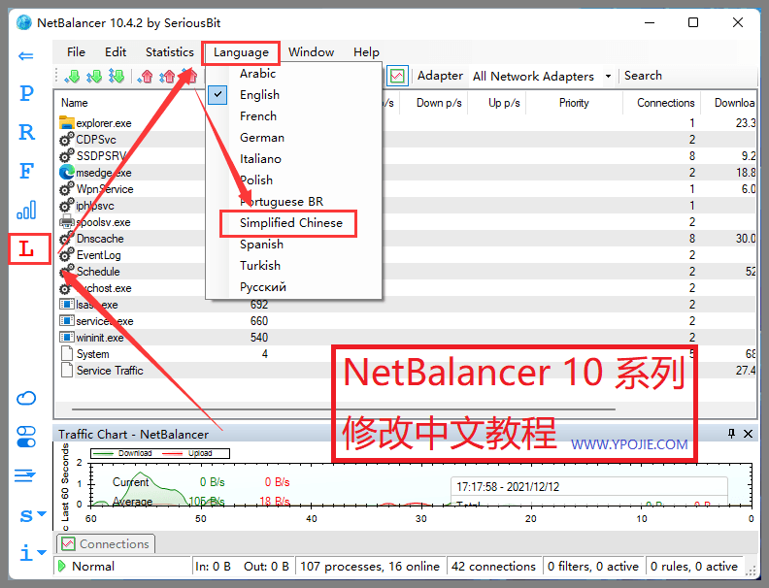
Task: Click the toggle switches sidebar icon
Action: point(26,437)
